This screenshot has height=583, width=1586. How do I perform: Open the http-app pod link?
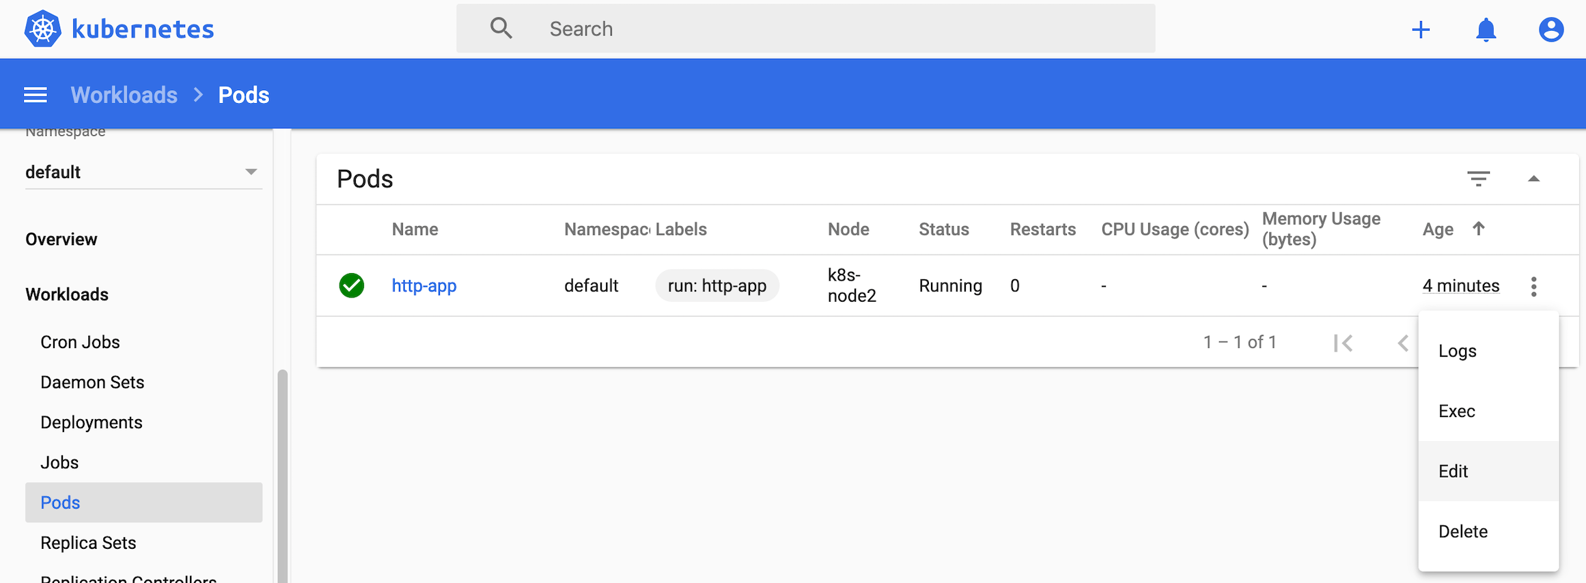point(424,285)
